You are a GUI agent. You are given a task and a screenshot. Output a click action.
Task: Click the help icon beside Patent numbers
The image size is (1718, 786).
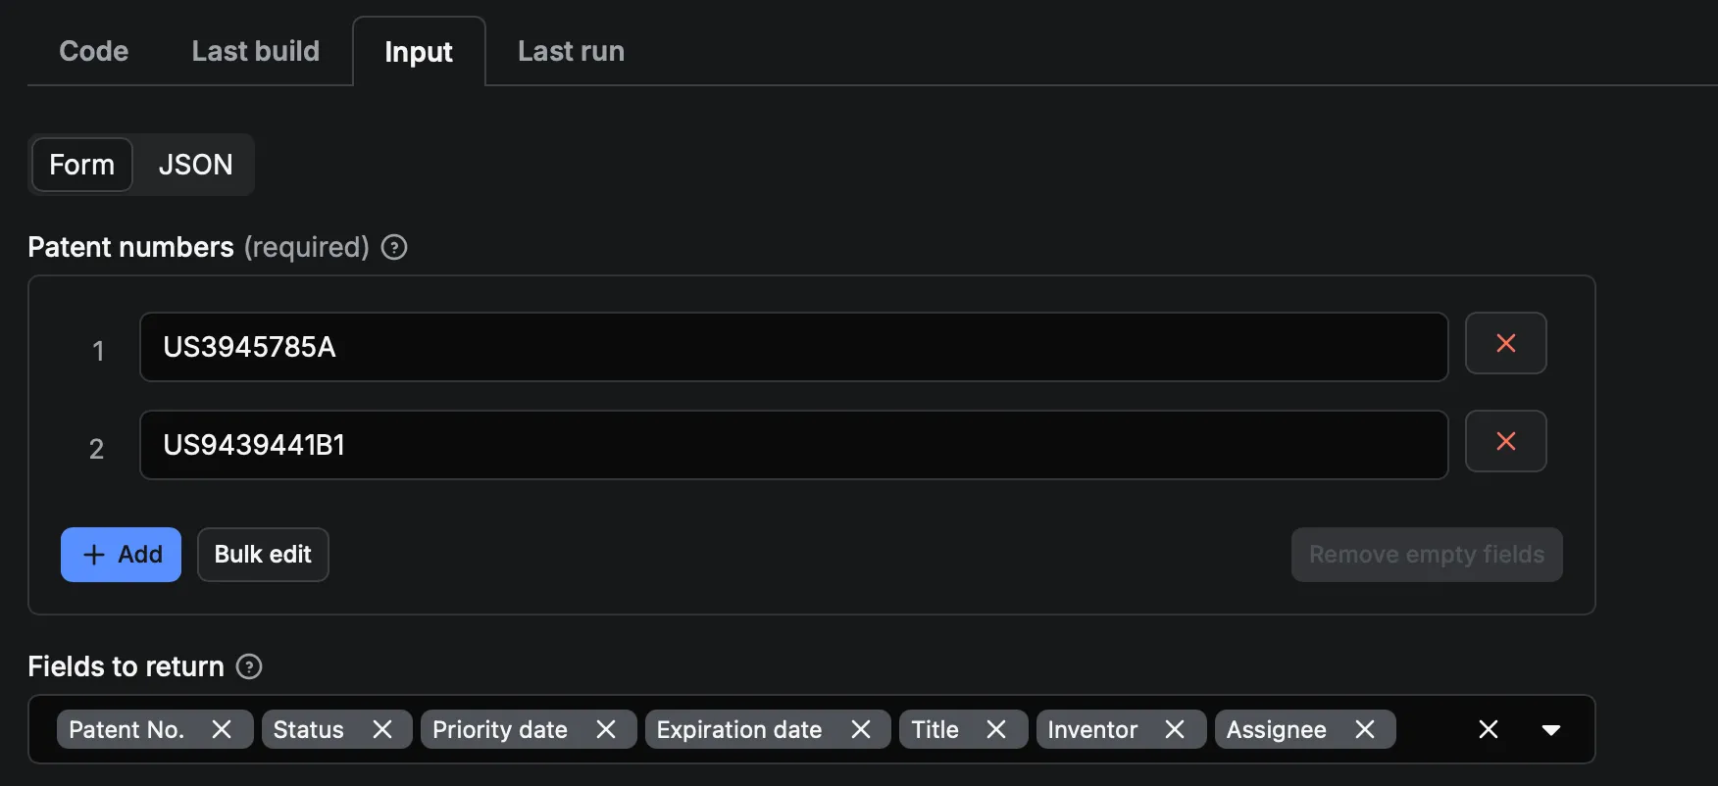[394, 247]
